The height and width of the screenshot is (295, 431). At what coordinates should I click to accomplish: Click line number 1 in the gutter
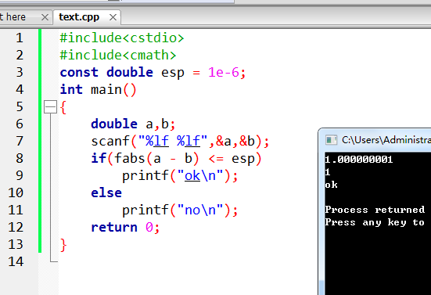[x=20, y=38]
